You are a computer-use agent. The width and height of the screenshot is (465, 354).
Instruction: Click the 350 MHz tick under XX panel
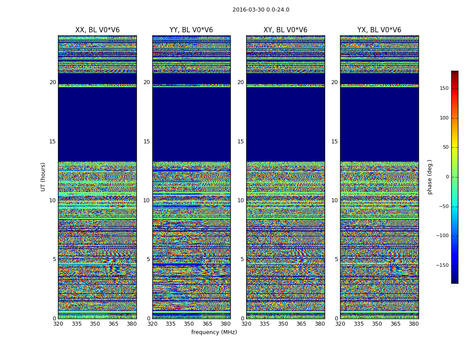point(95,324)
